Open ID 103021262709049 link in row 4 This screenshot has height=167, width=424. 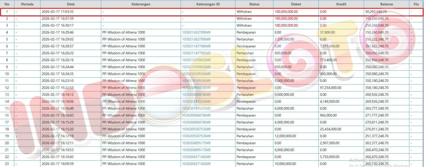tap(196, 32)
